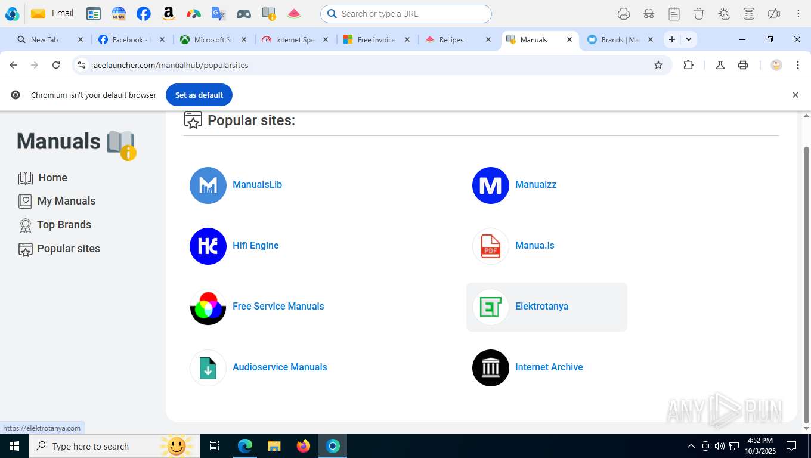Switch to the Free invoice tab

click(376, 40)
